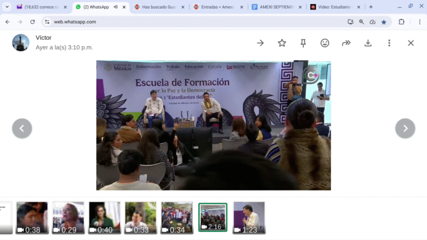Show next media with right arrow
This screenshot has height=240, width=427.
click(x=405, y=129)
